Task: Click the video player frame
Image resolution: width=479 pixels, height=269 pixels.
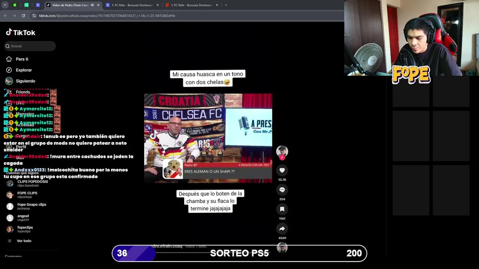Action: coord(208,138)
